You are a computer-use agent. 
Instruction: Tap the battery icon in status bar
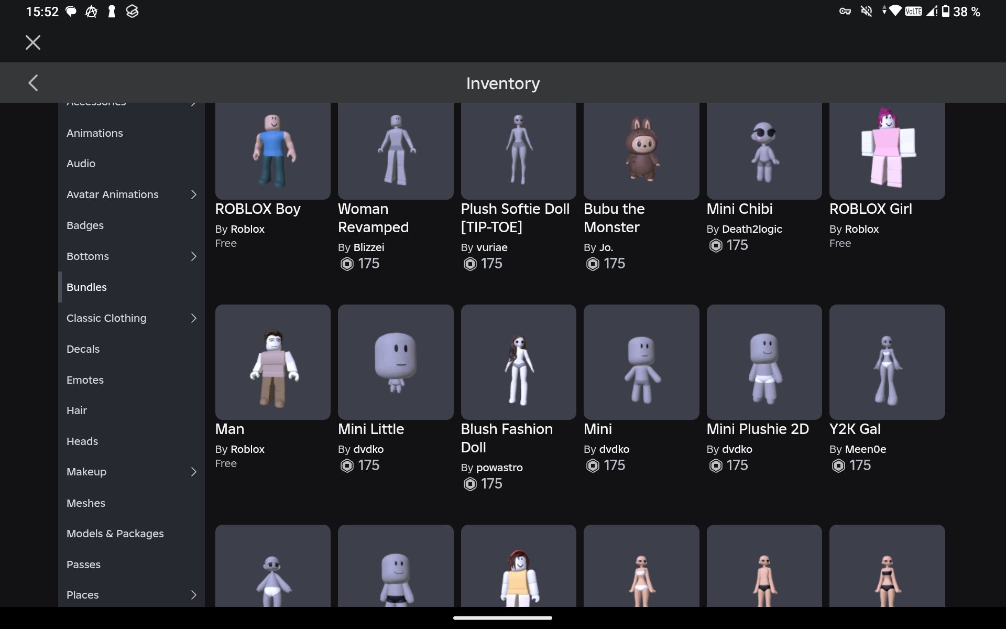pos(946,11)
